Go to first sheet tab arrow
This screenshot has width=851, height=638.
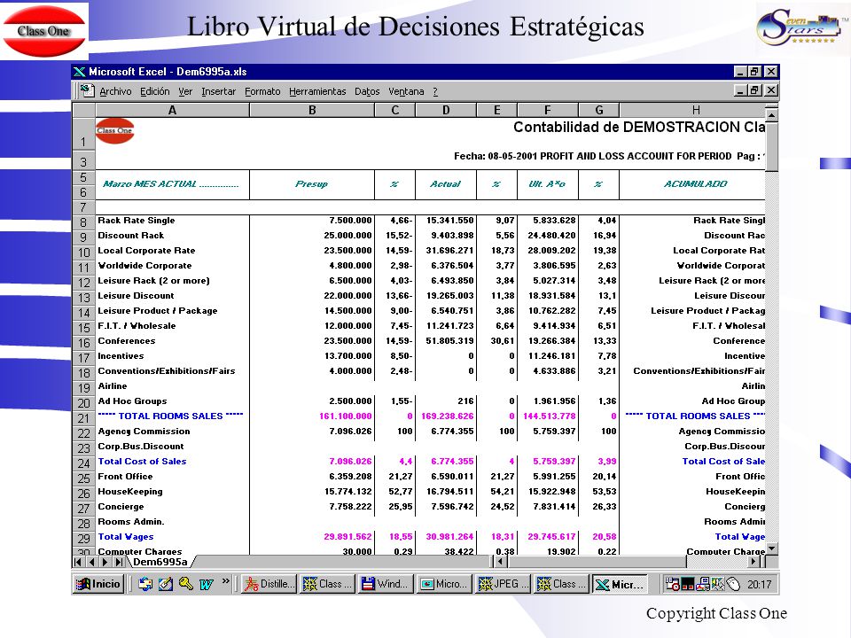[78, 562]
